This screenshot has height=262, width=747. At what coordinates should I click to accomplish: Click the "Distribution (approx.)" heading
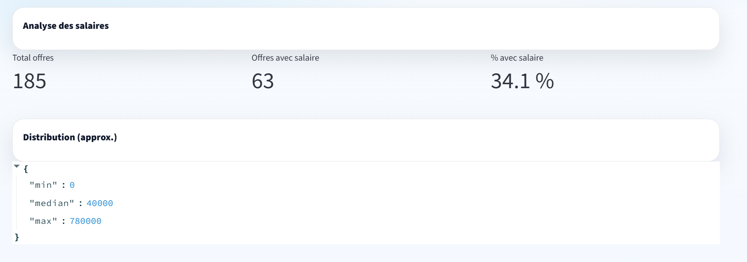pyautogui.click(x=70, y=137)
